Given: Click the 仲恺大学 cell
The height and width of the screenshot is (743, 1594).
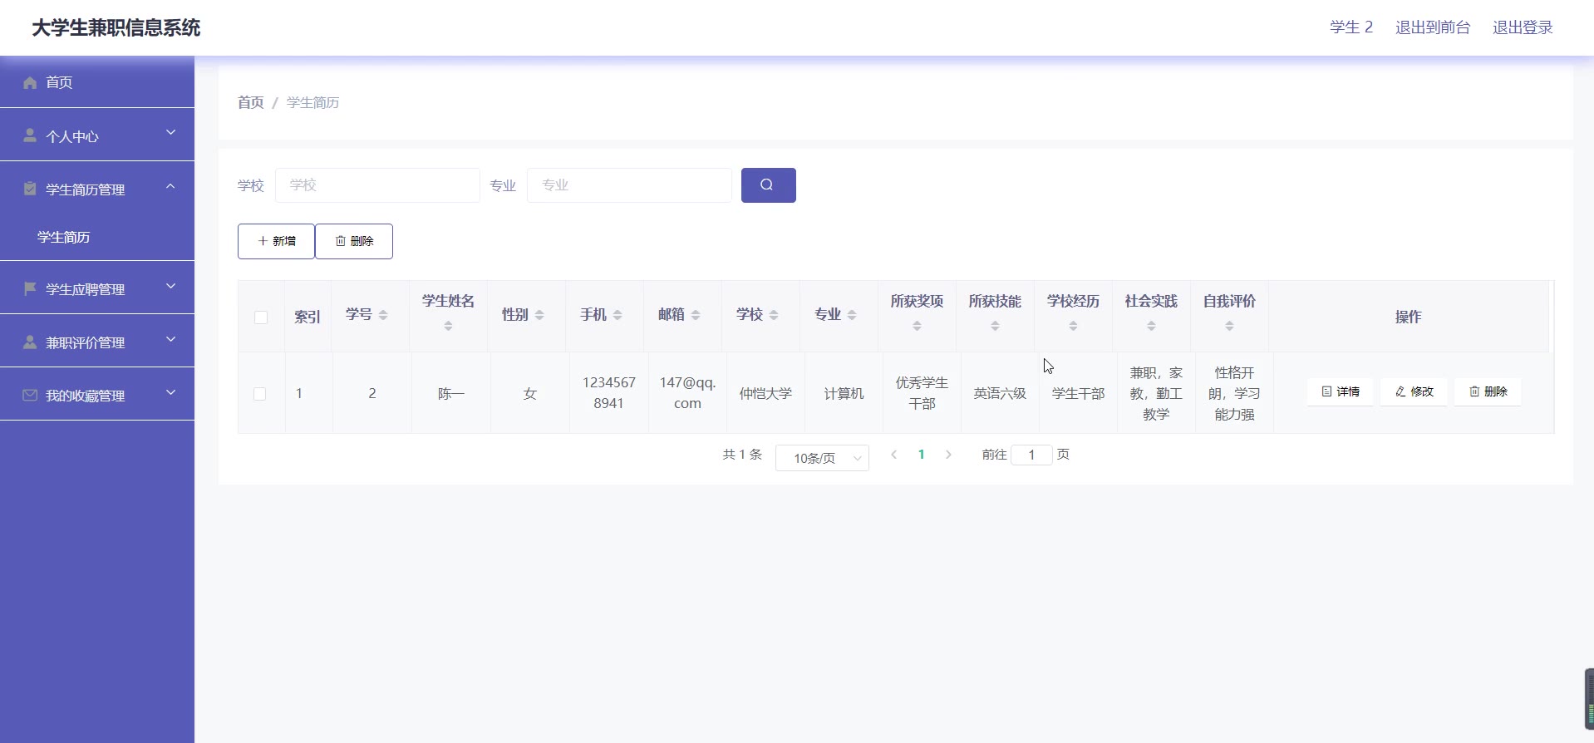Looking at the screenshot, I should pos(765,393).
